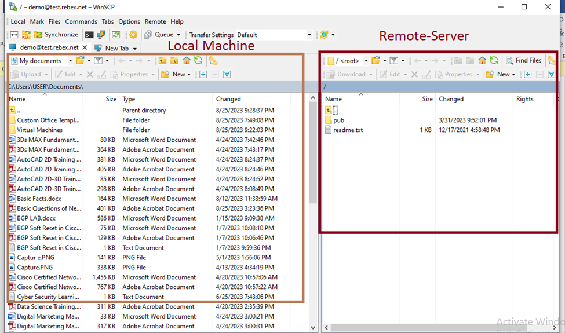Screen dimensions: 565x333
Task: Click the remote New button
Action: click(498, 75)
